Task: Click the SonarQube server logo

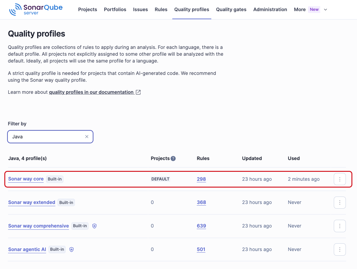Action: click(x=36, y=9)
